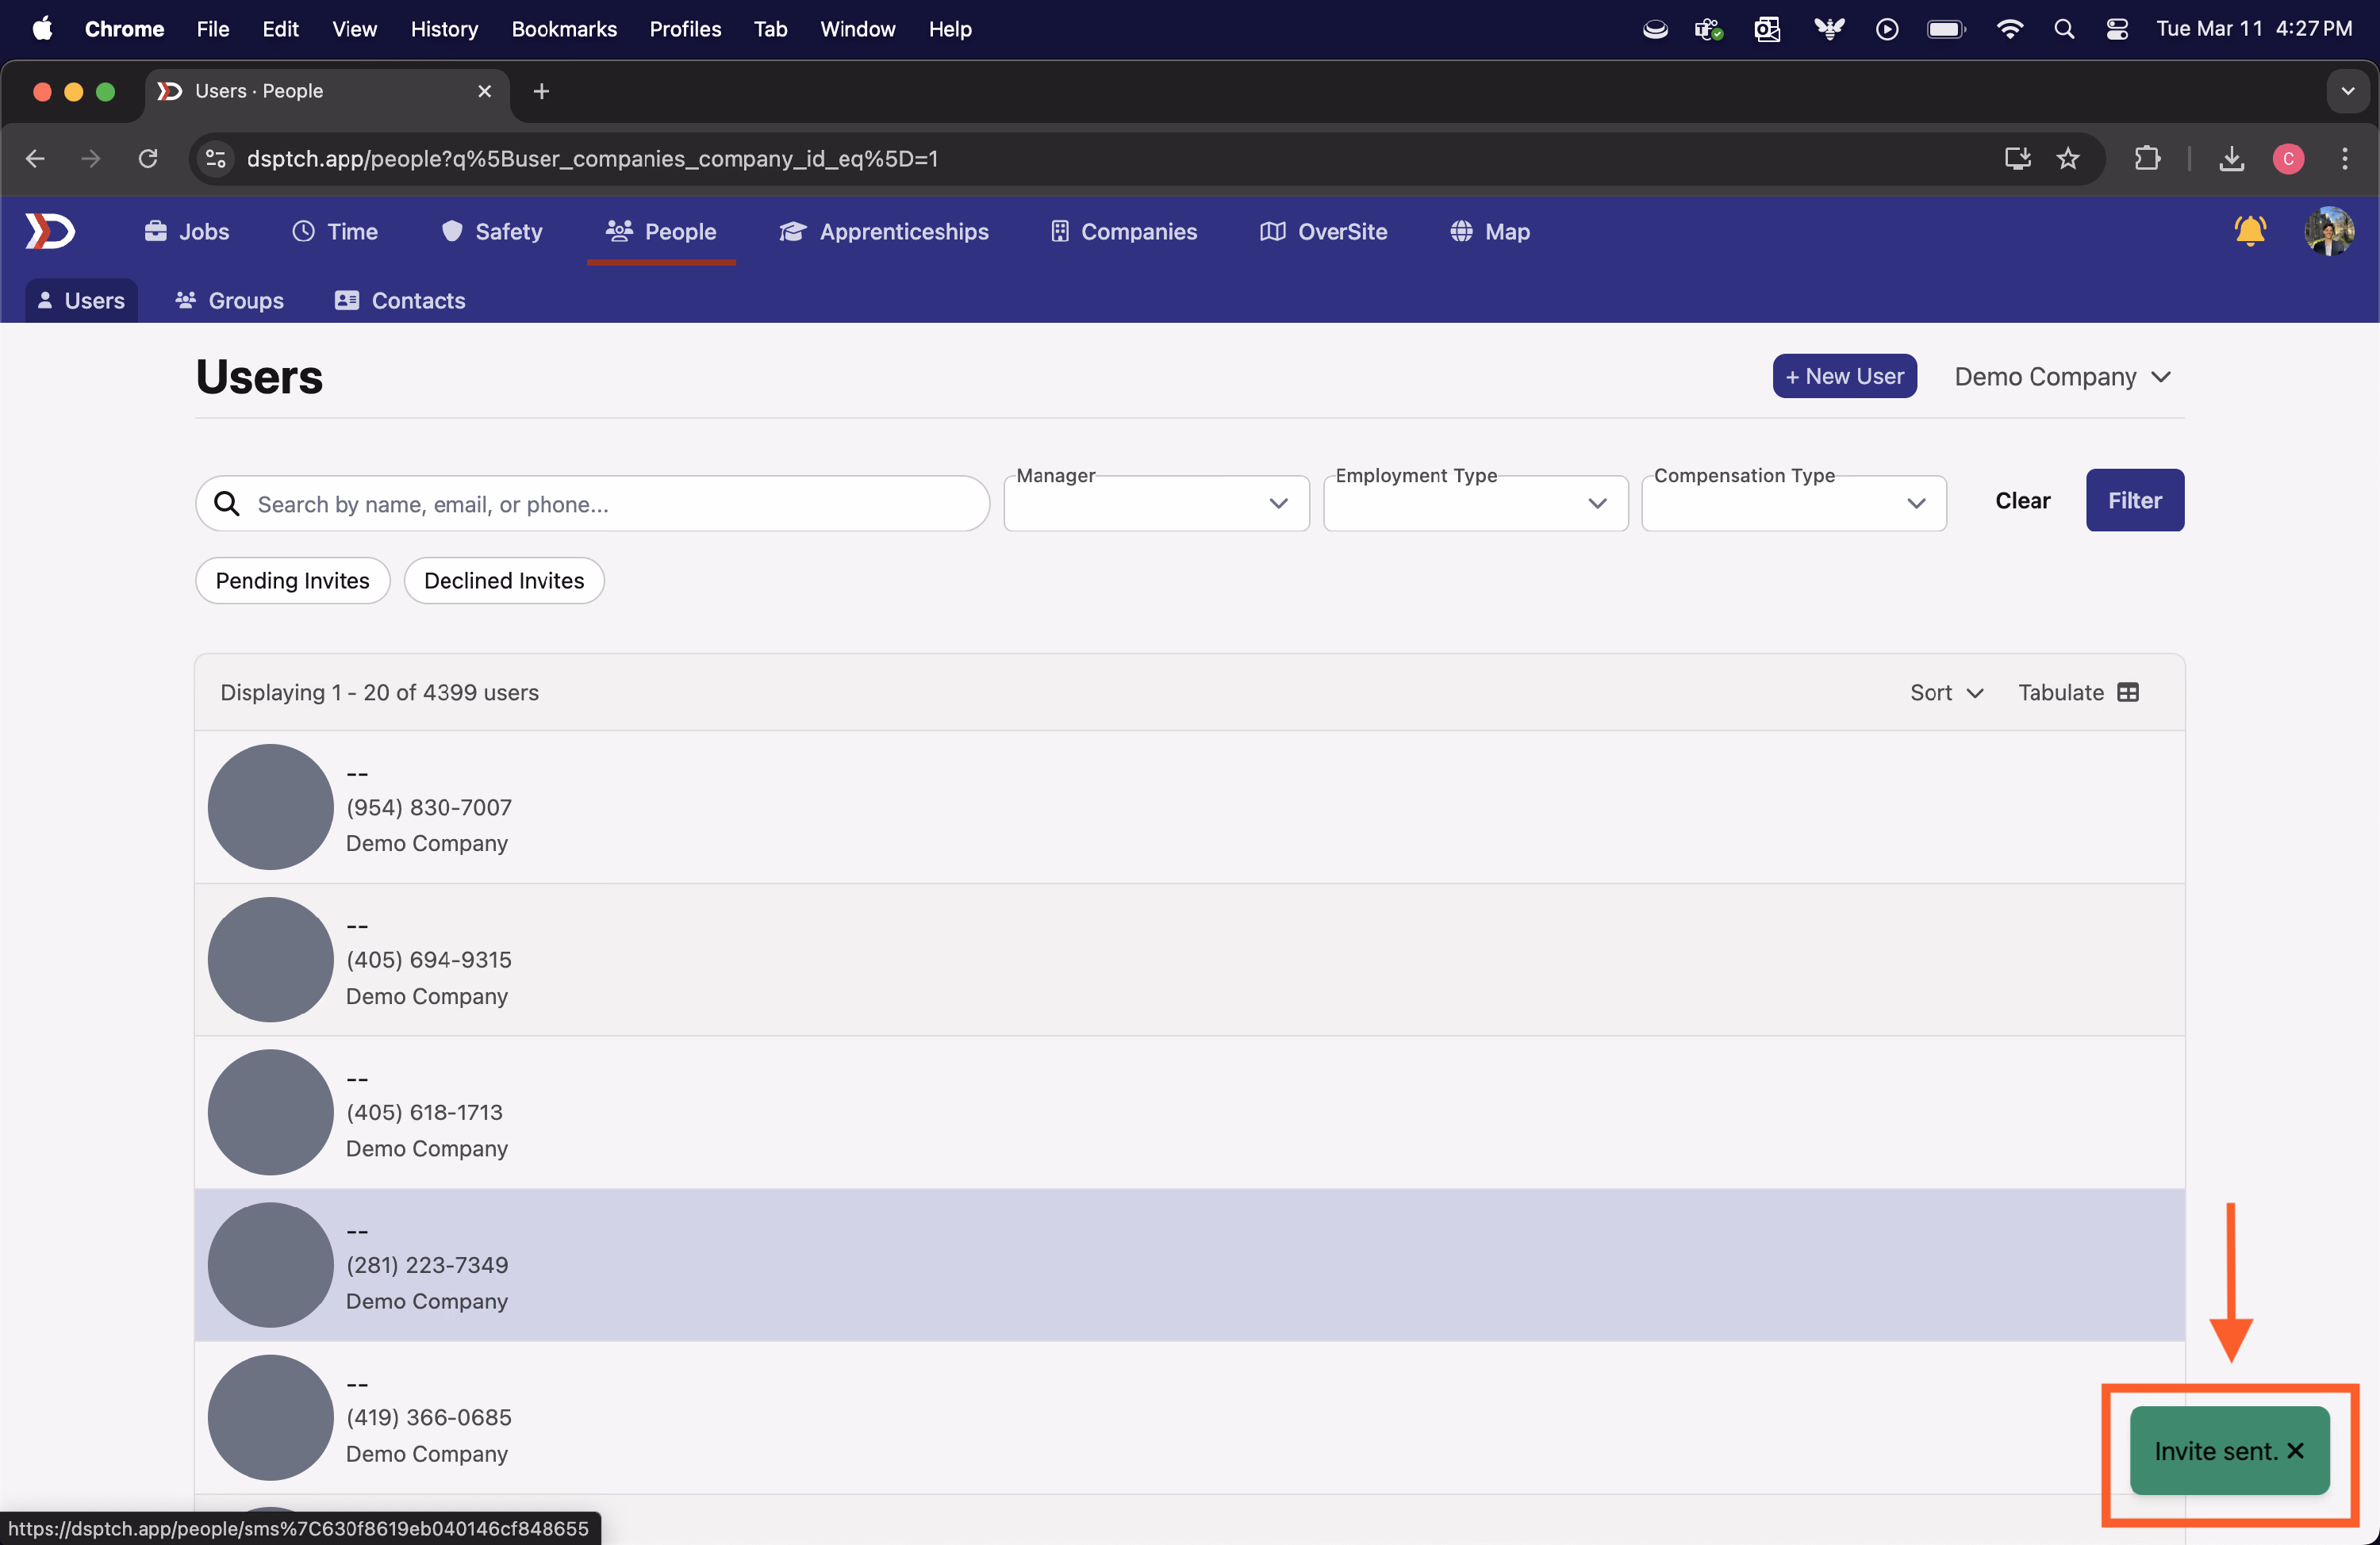
Task: Select the People nav item
Action: [x=661, y=231]
